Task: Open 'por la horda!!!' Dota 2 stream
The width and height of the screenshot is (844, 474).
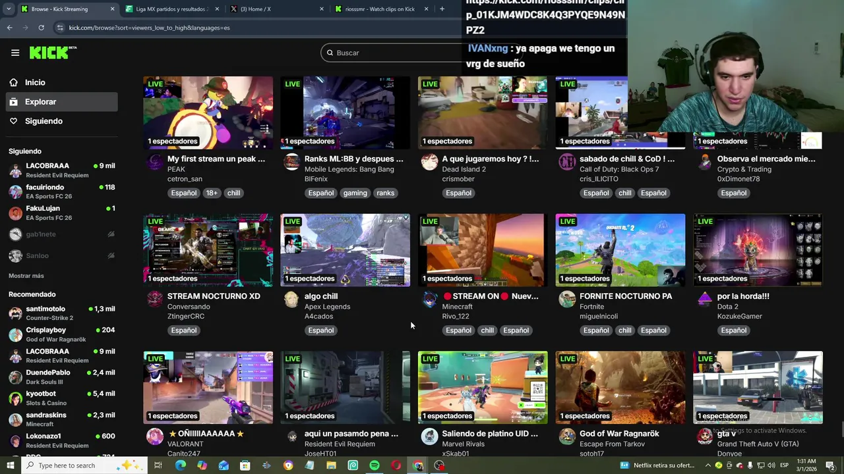Action: tap(758, 250)
